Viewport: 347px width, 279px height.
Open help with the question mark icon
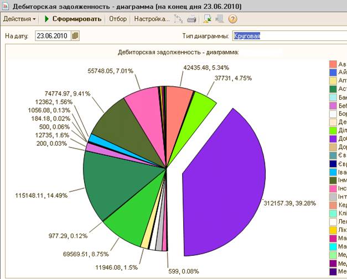232,19
